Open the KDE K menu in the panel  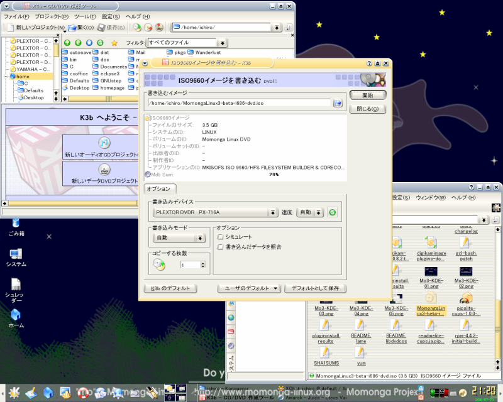pyautogui.click(x=14, y=393)
